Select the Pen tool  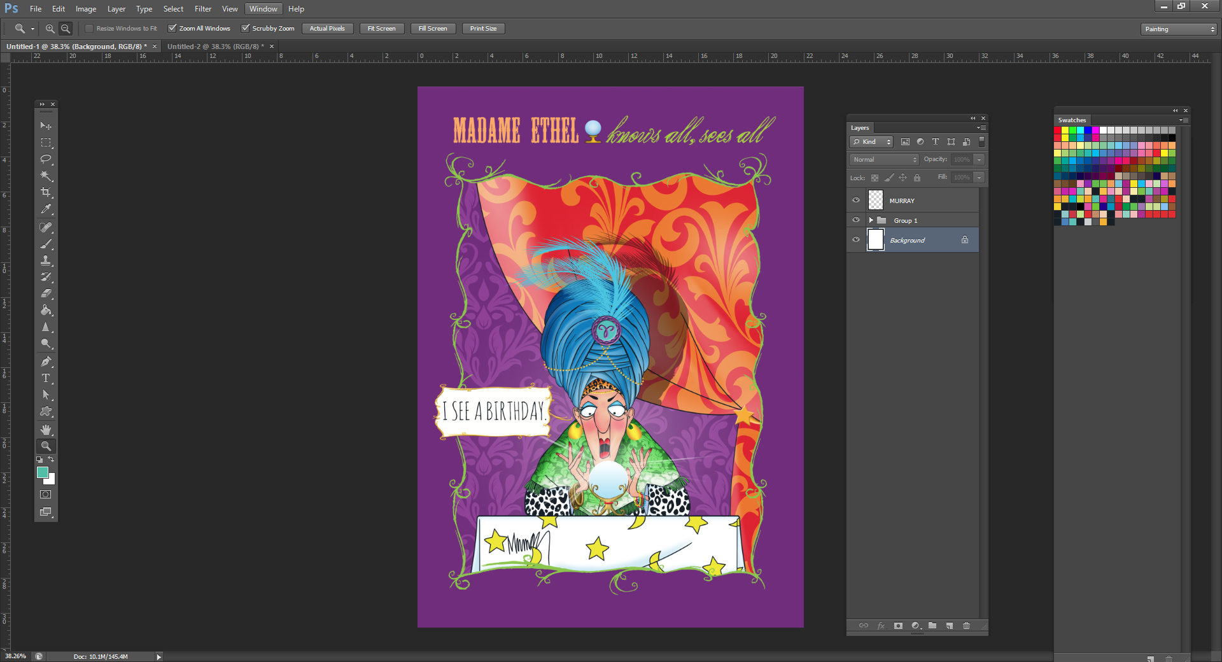(46, 362)
